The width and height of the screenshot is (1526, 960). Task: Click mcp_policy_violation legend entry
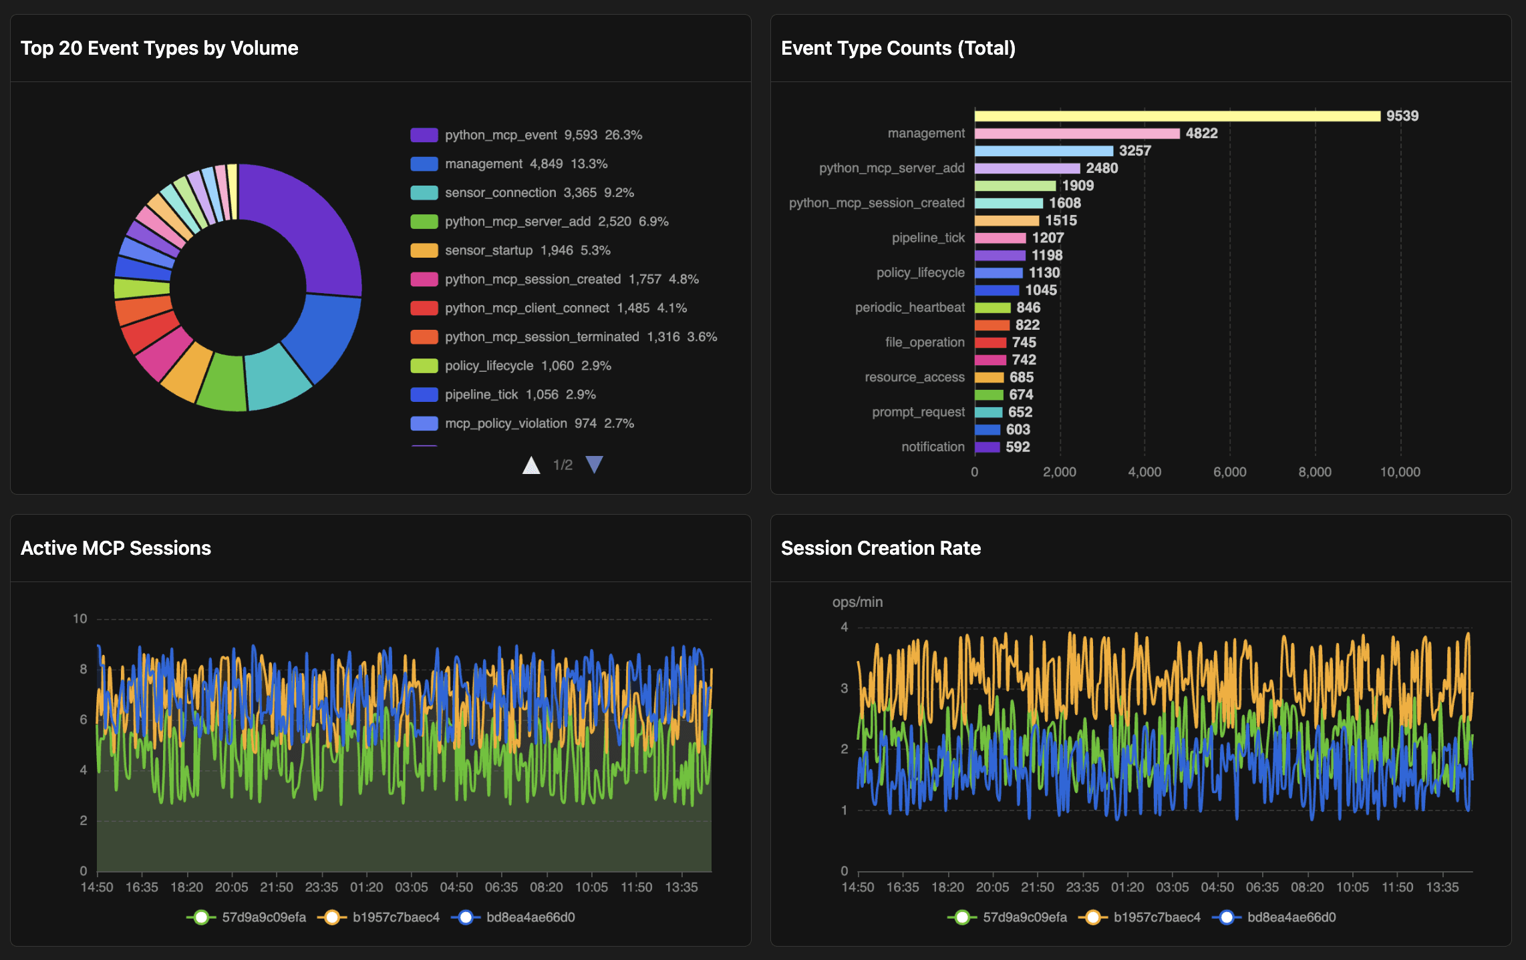point(506,423)
